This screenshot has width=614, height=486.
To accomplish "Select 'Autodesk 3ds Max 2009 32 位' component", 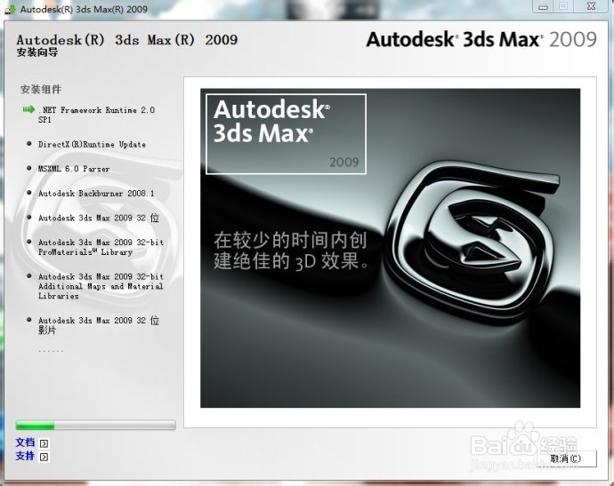I will click(99, 218).
